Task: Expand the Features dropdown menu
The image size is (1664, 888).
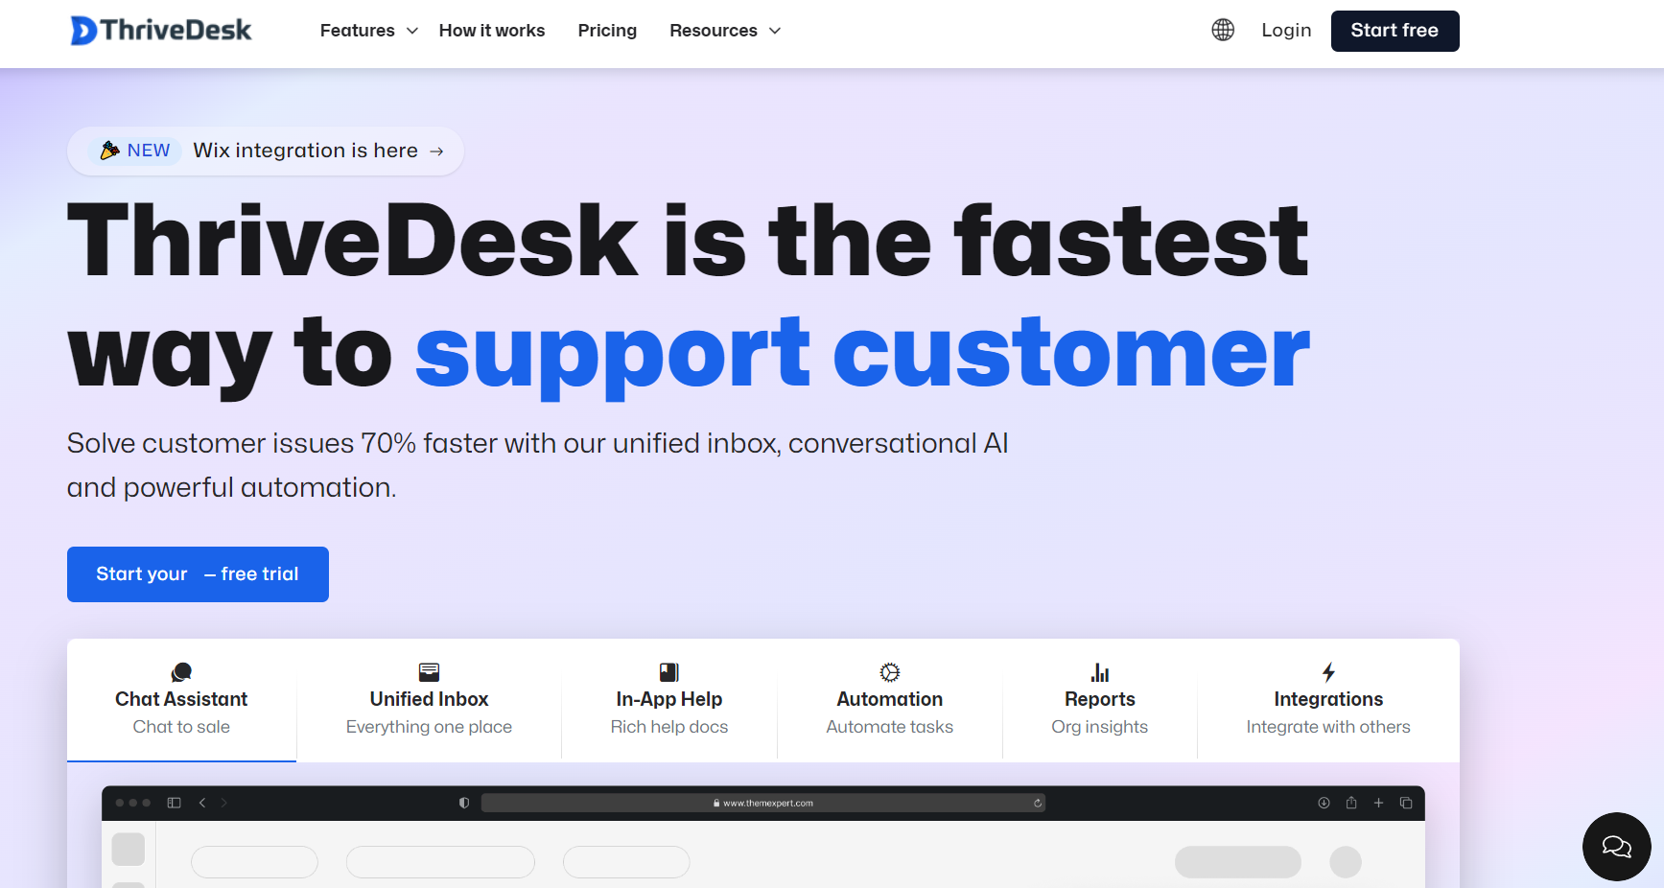Action: pos(369,31)
